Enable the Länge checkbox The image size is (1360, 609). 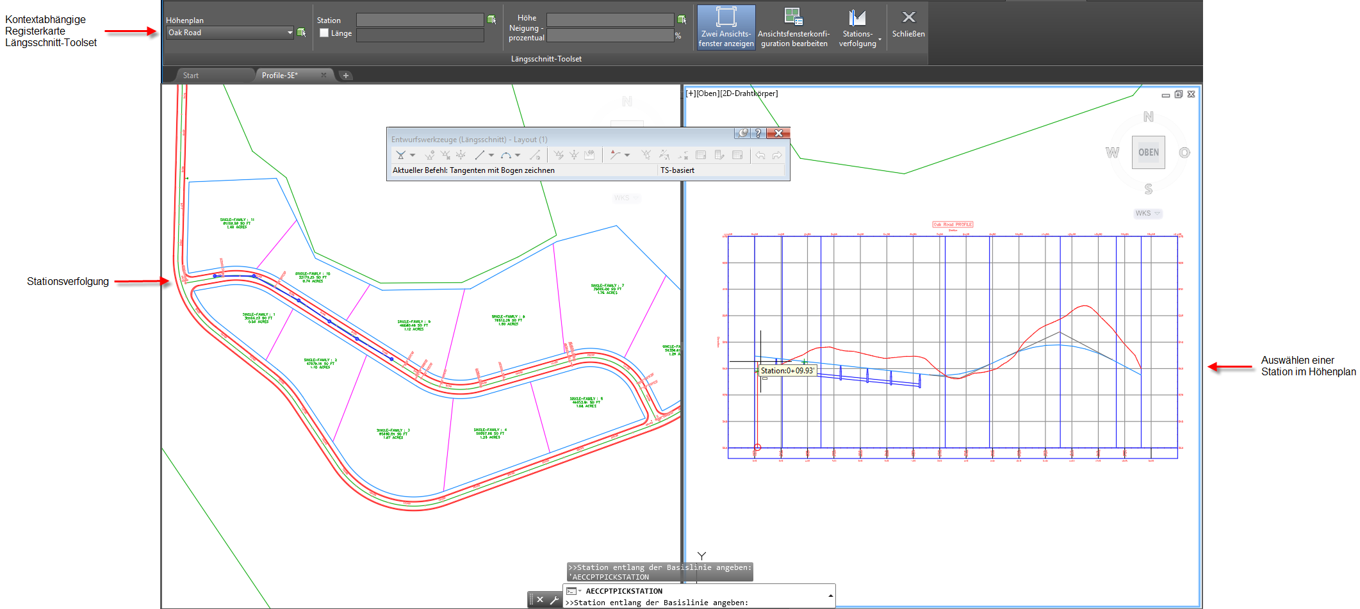pos(324,33)
